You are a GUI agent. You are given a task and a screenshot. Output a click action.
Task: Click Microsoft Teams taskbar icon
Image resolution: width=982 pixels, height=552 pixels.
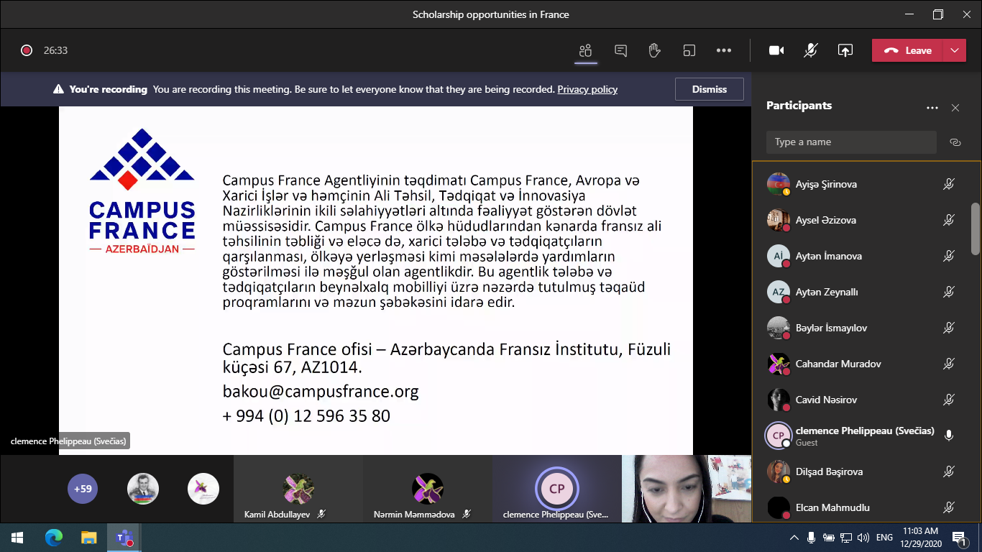124,537
